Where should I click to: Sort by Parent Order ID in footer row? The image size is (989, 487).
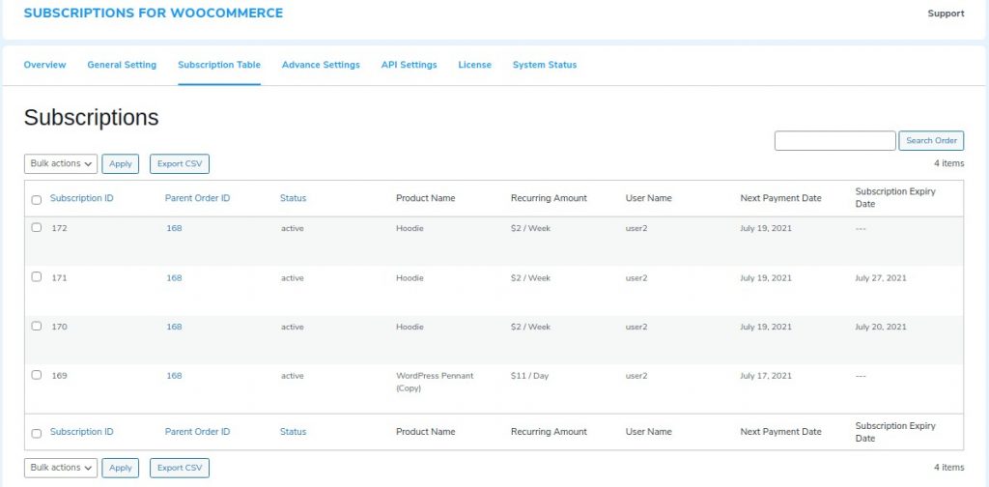pos(197,432)
